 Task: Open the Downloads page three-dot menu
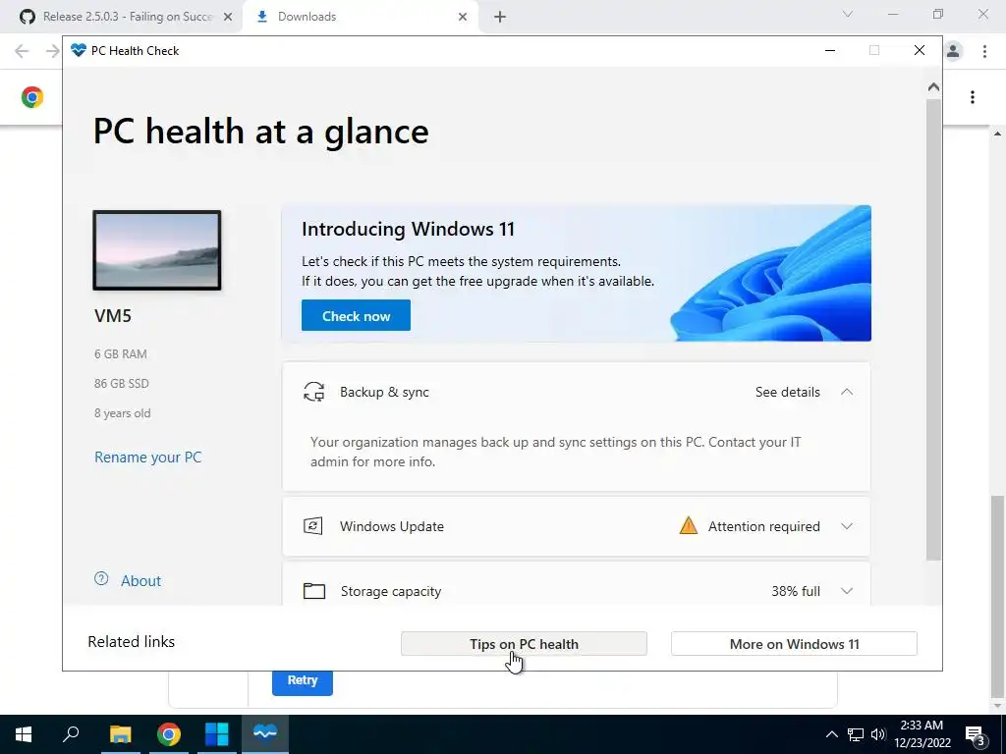[x=973, y=97]
